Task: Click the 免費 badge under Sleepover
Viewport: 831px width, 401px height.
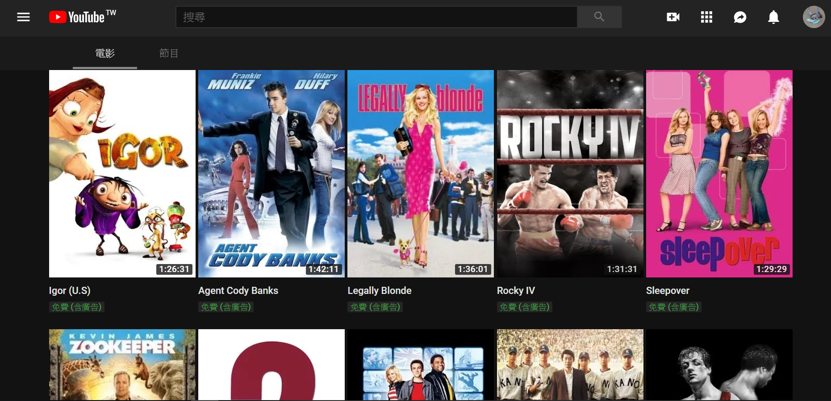Action: pos(674,307)
